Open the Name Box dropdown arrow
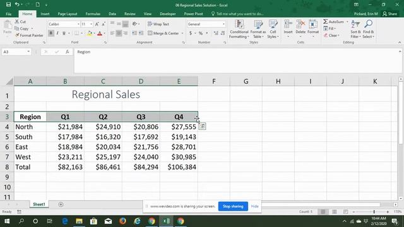 point(28,52)
